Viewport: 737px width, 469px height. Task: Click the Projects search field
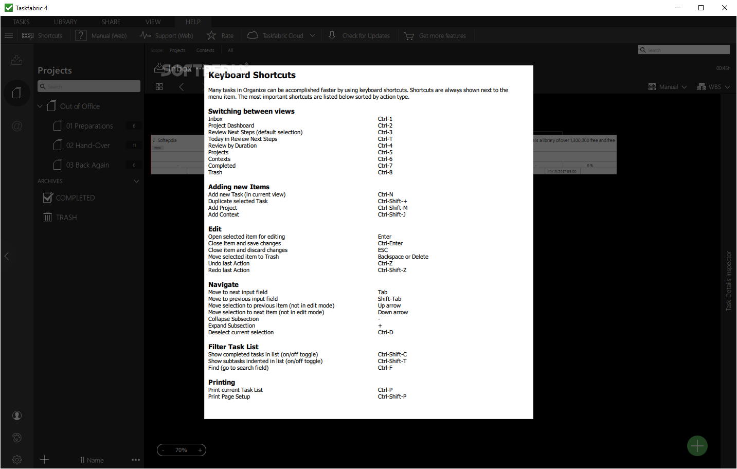click(x=89, y=86)
